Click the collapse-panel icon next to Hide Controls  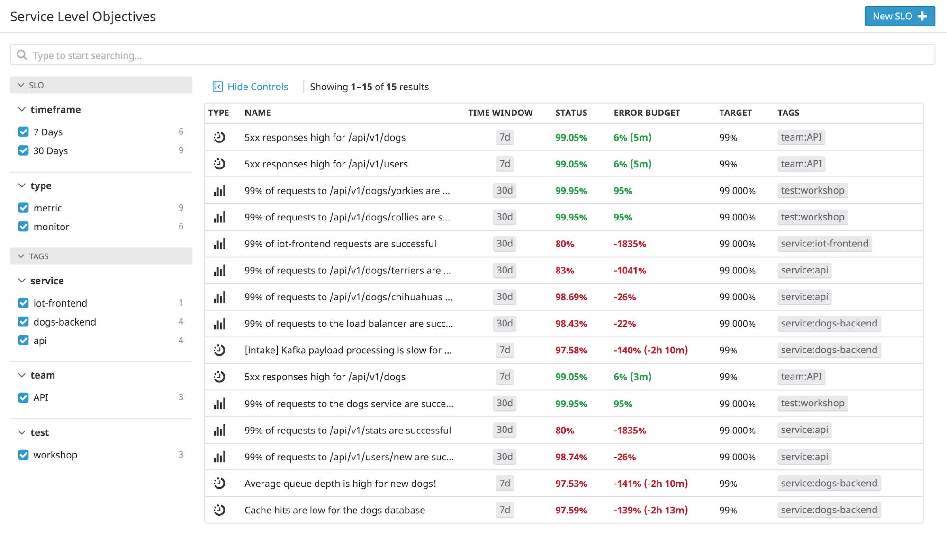coord(217,87)
